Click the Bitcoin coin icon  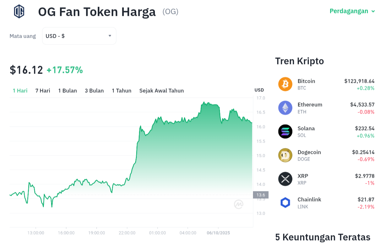[285, 84]
